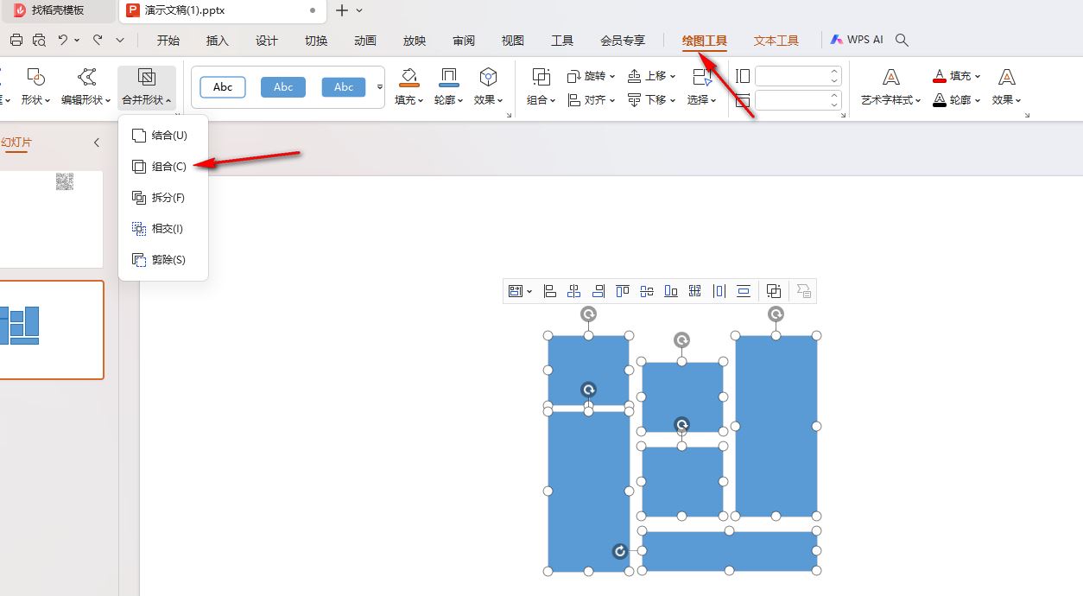Viewport: 1083px width, 596px height.
Task: Click the align left icon in floating toolbar
Action: tap(549, 292)
